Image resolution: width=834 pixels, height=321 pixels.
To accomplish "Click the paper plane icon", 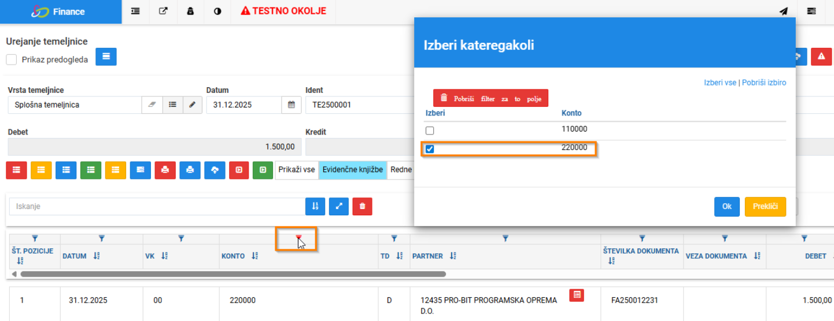I will click(x=783, y=11).
